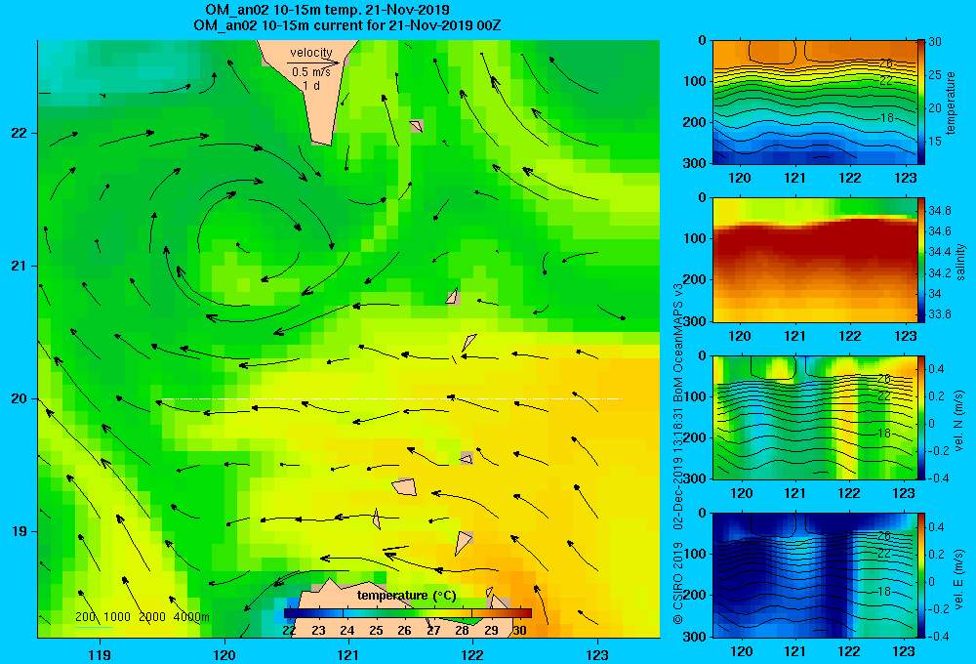Click the northward velocity depth-section panel
976x664 pixels.
(815, 417)
